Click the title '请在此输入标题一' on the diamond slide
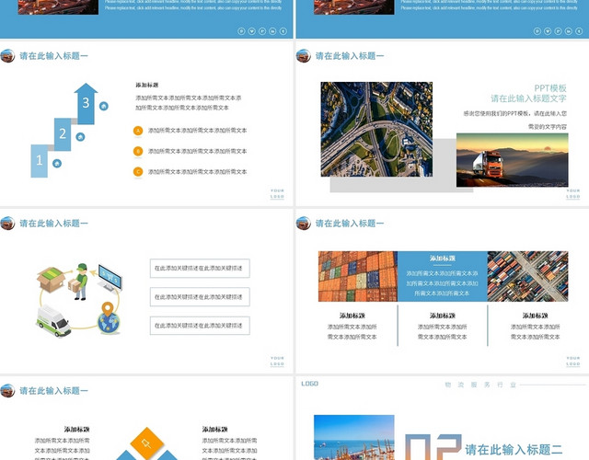The width and height of the screenshot is (589, 460). 53,391
